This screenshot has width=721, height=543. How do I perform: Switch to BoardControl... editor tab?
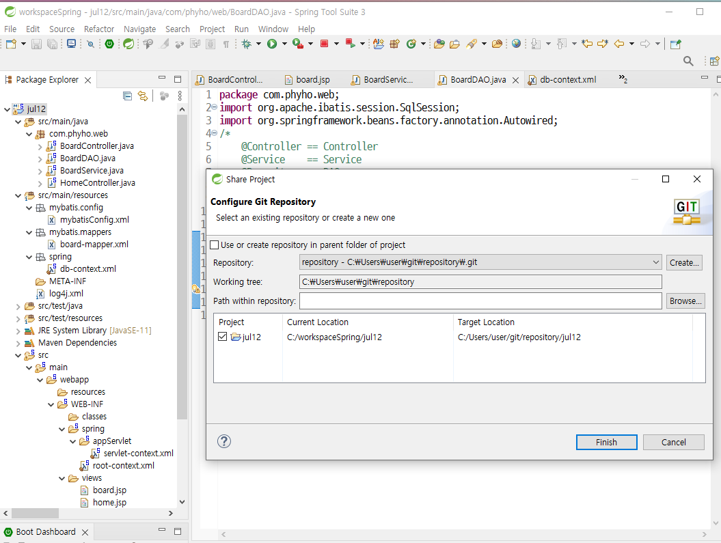230,79
